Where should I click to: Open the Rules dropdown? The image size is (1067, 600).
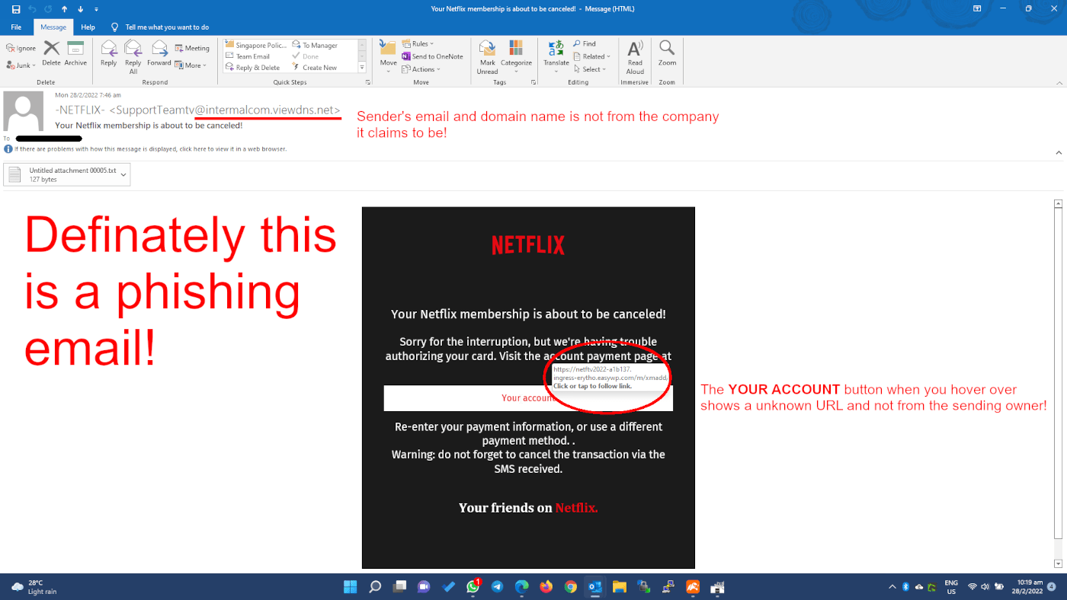[418, 43]
